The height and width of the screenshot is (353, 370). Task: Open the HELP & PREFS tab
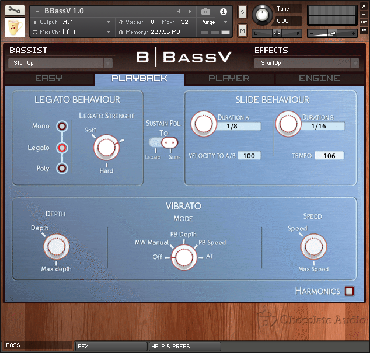[x=184, y=347]
